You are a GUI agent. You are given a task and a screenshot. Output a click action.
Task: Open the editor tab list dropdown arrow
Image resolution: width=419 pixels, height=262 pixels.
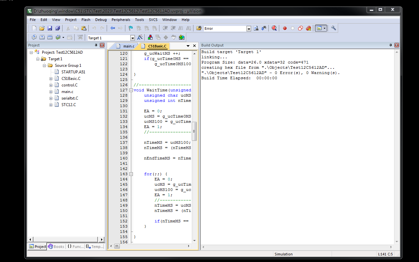click(188, 46)
